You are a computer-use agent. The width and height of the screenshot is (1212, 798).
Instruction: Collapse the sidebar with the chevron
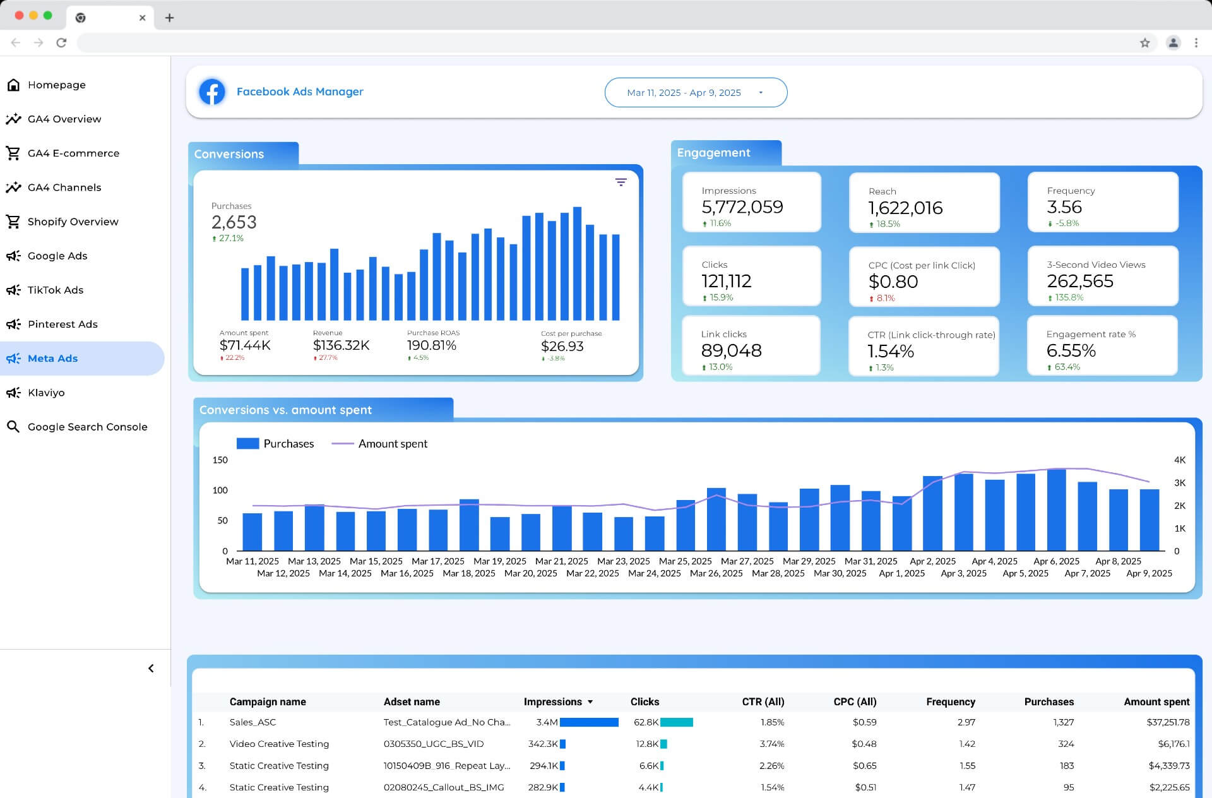pos(151,668)
